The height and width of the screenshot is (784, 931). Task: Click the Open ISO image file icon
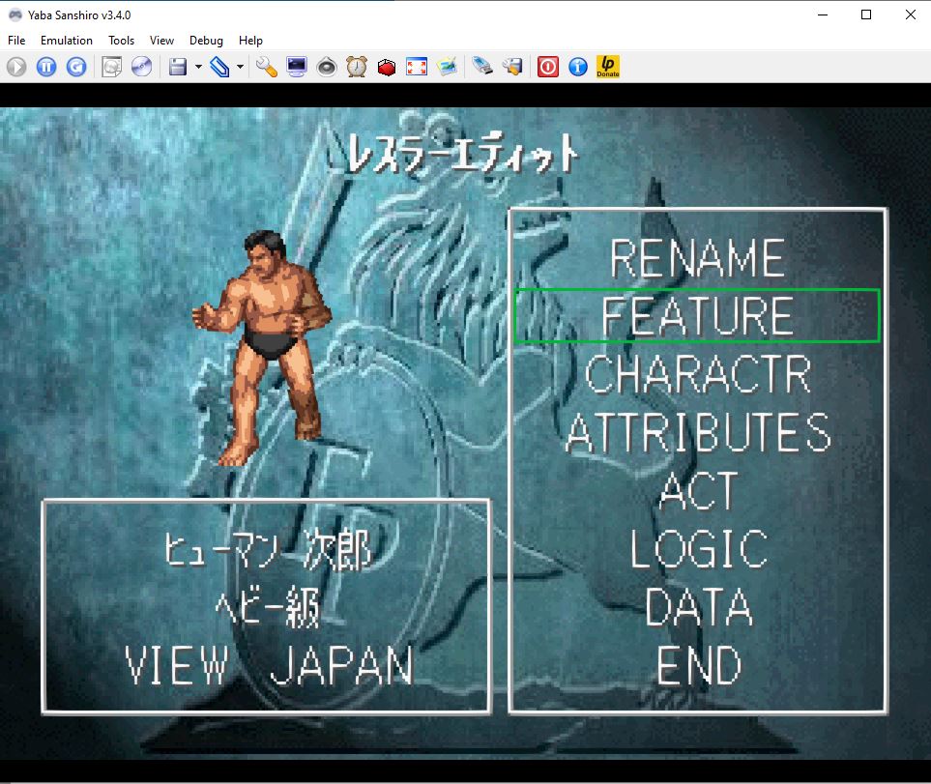tap(111, 67)
